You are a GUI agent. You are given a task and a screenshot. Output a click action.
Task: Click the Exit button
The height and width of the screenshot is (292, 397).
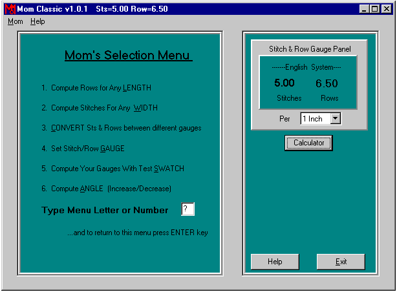(341, 262)
